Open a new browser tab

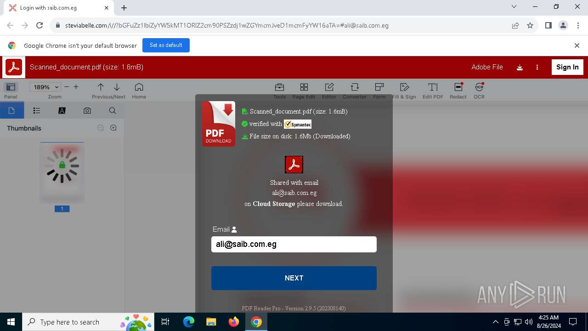[124, 8]
